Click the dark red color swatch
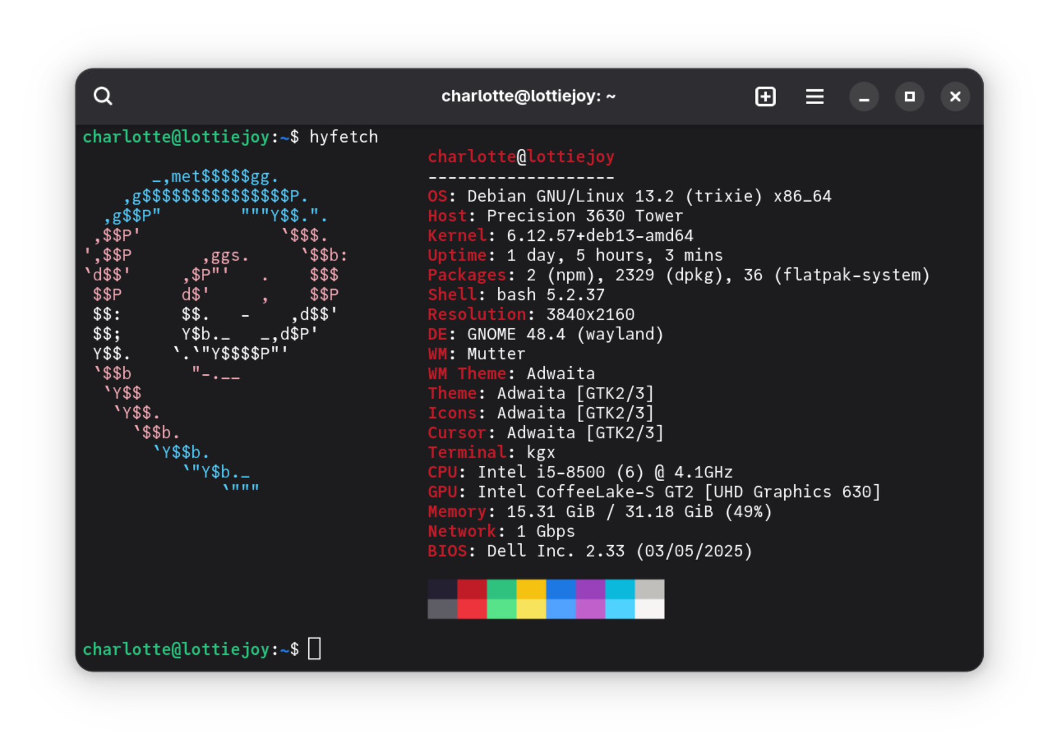 (x=472, y=589)
